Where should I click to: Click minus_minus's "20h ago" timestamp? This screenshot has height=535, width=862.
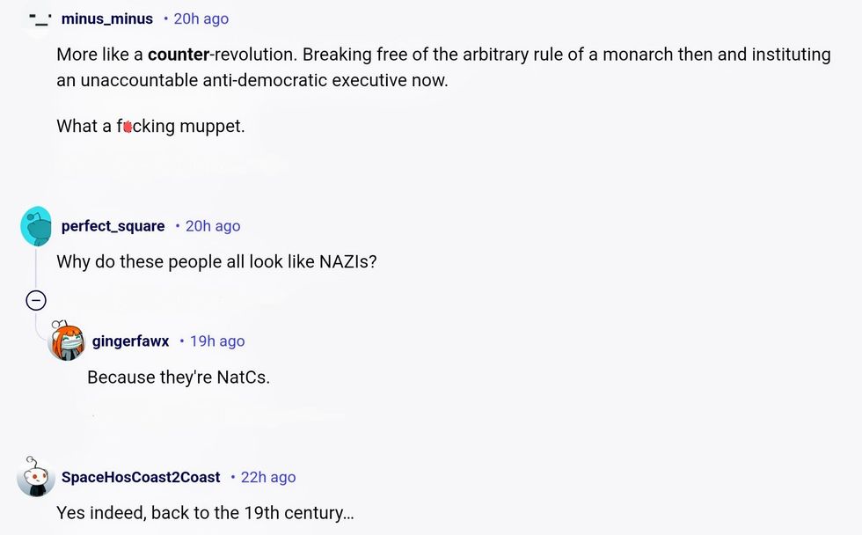[x=201, y=18]
